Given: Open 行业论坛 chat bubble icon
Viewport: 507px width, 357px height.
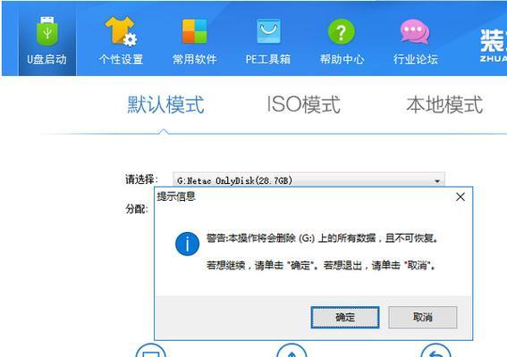Looking at the screenshot, I should coord(415,31).
